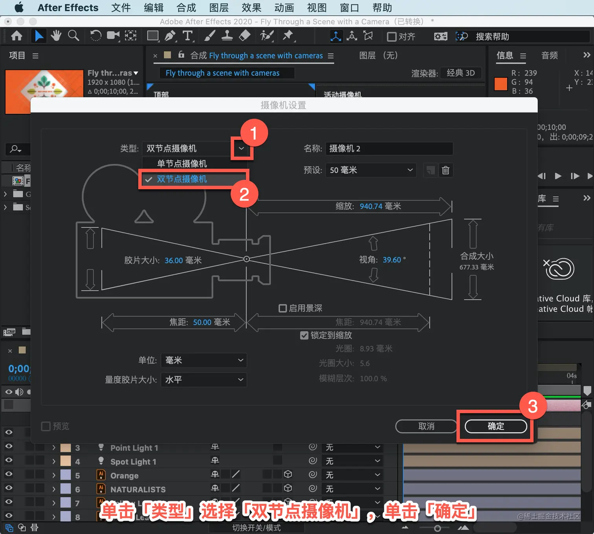Image resolution: width=594 pixels, height=534 pixels.
Task: Hide the Point Light 1 layer
Action: click(x=9, y=446)
